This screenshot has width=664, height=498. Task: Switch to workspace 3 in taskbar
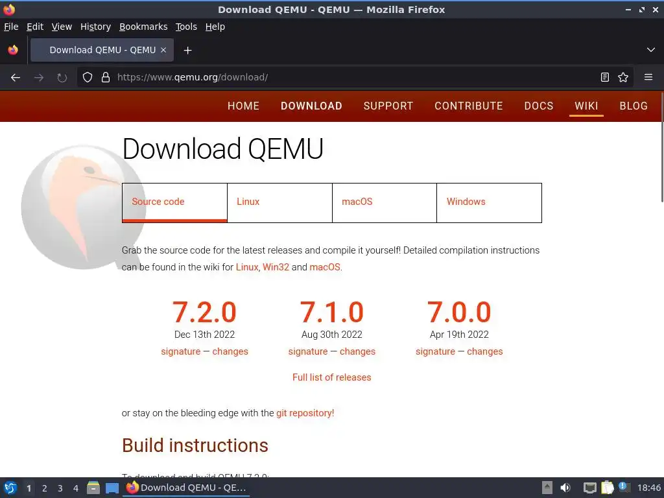[x=60, y=488]
